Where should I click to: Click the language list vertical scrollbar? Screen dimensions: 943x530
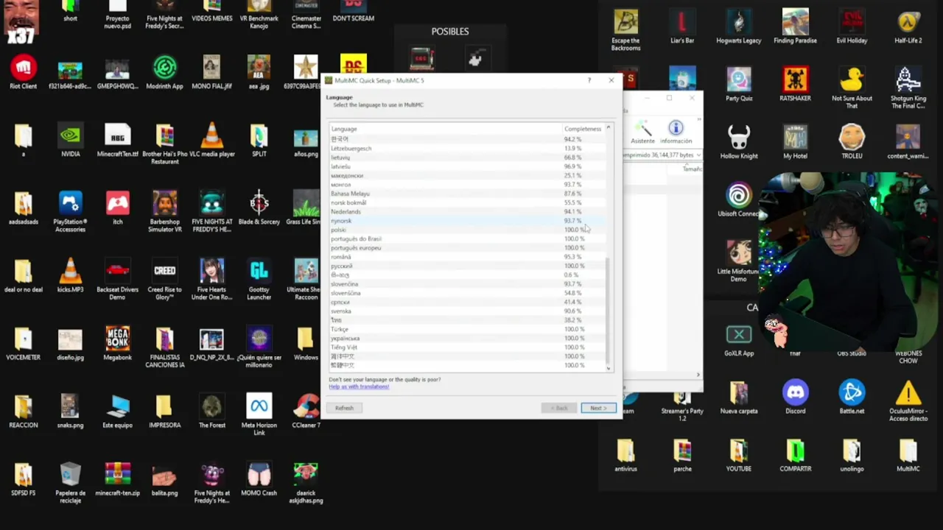[608, 309]
